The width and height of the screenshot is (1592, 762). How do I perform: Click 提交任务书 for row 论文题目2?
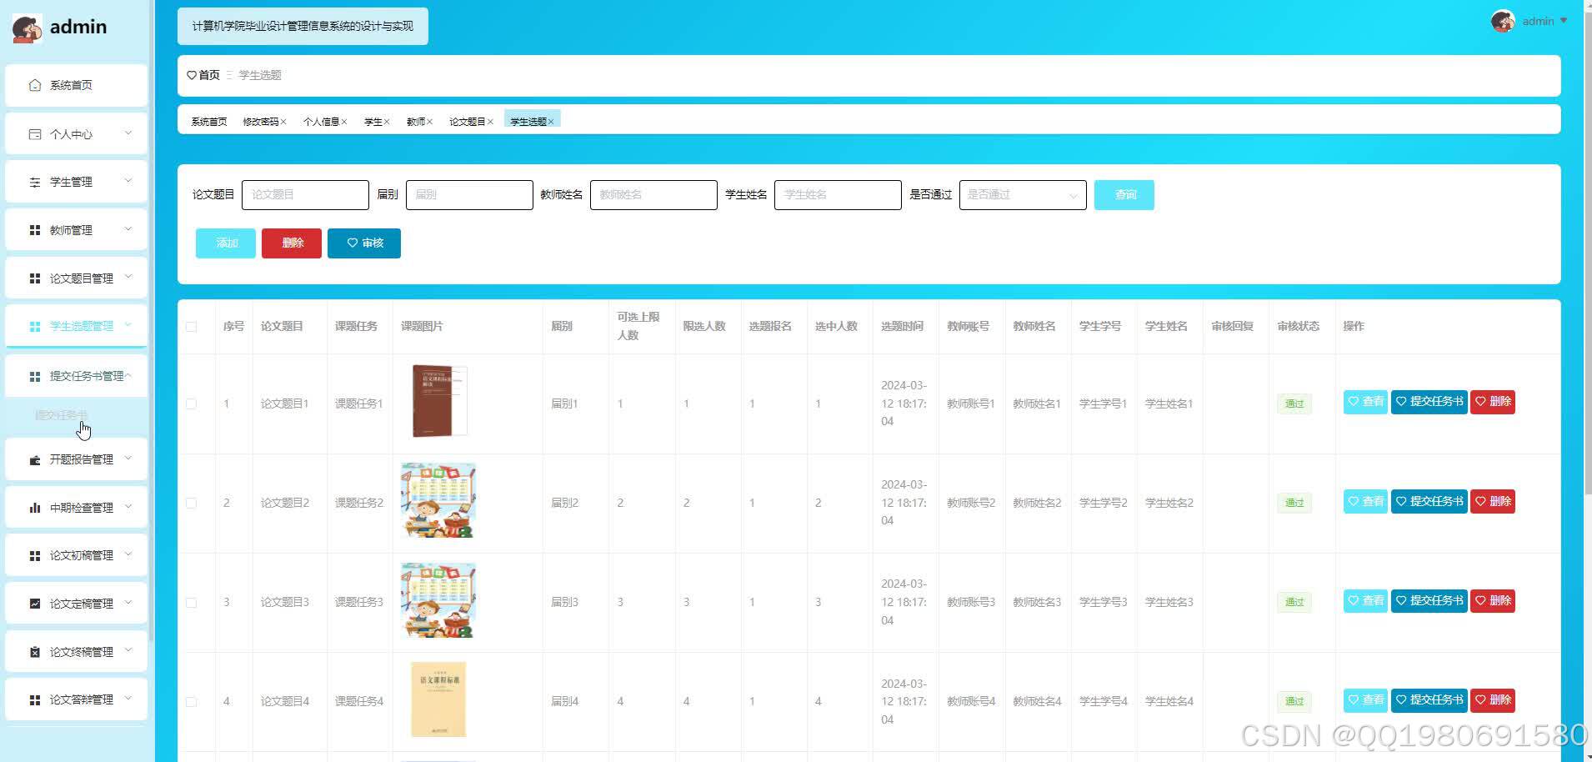1429,502
